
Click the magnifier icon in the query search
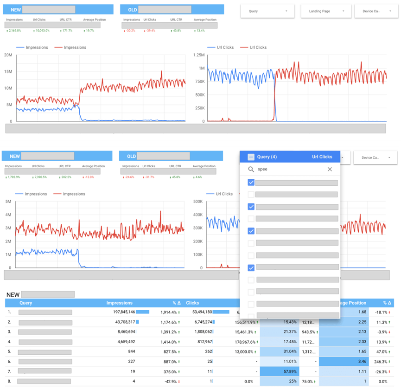coord(251,169)
